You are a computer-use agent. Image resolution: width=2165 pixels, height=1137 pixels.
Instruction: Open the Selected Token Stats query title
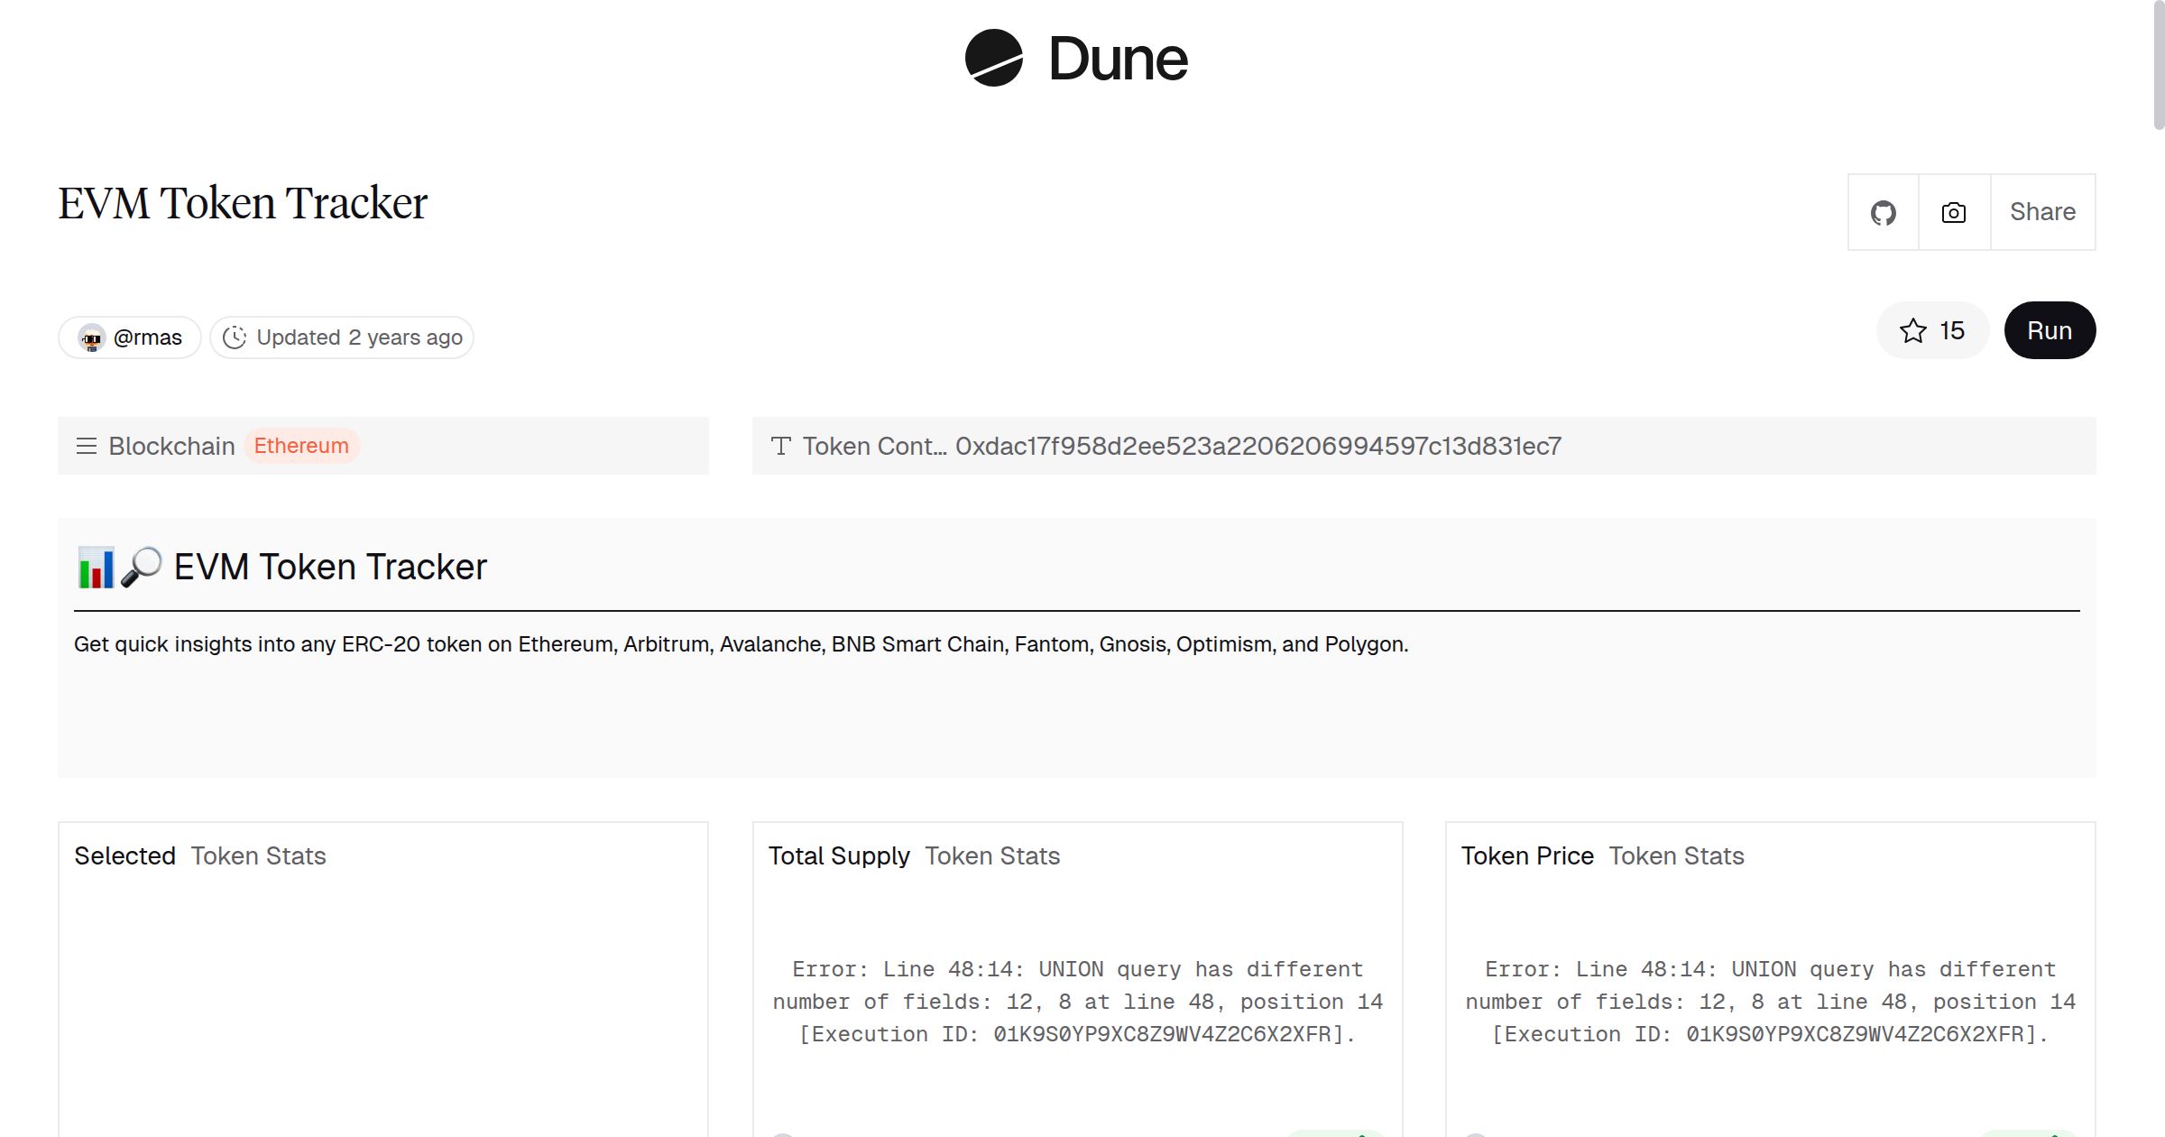pyautogui.click(x=199, y=855)
